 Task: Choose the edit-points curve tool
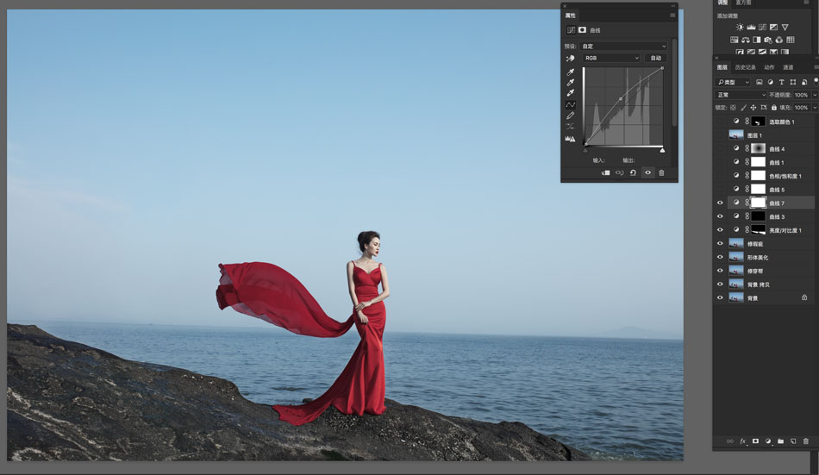[571, 104]
